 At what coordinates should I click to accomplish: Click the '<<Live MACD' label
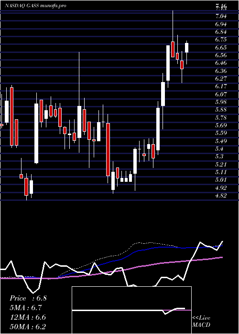point(201,322)
